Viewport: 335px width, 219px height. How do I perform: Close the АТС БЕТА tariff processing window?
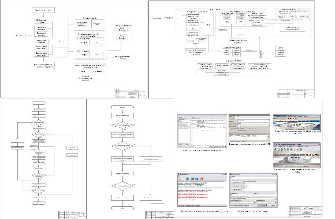coord(319,144)
